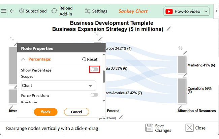This screenshot has width=219, height=139.
Task: Click the Reload Add-in refresh icon
Action: click(x=54, y=11)
